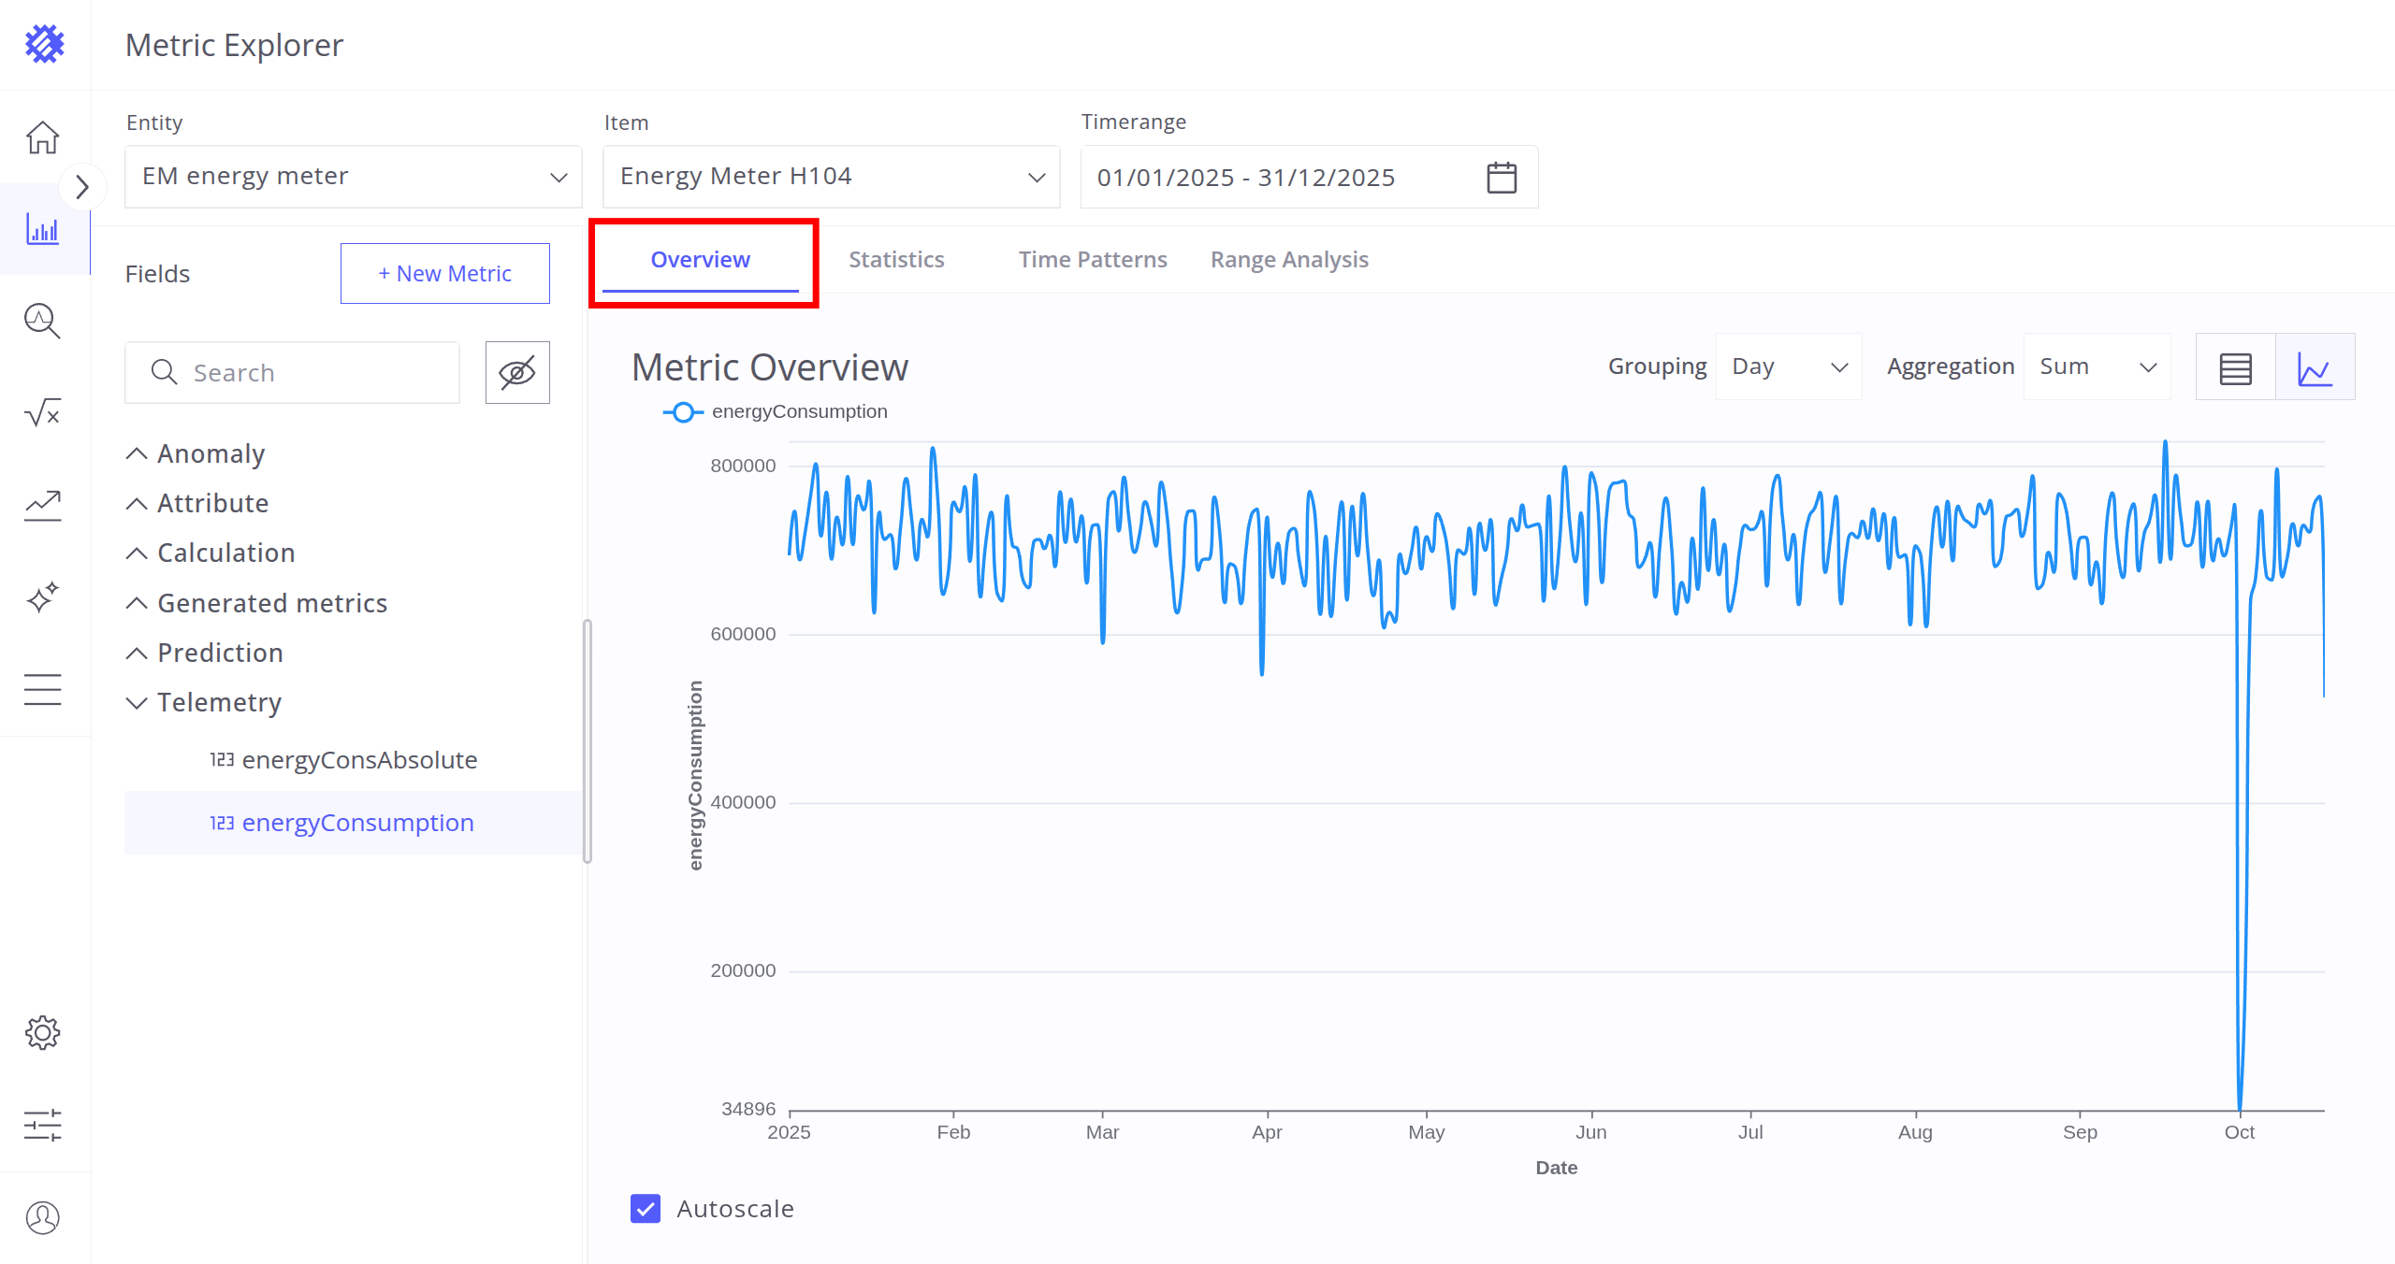Click the magnifier analysis sidebar icon

point(43,321)
